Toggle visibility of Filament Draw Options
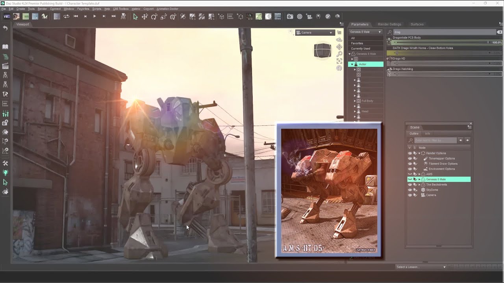504x283 pixels. 410,164
